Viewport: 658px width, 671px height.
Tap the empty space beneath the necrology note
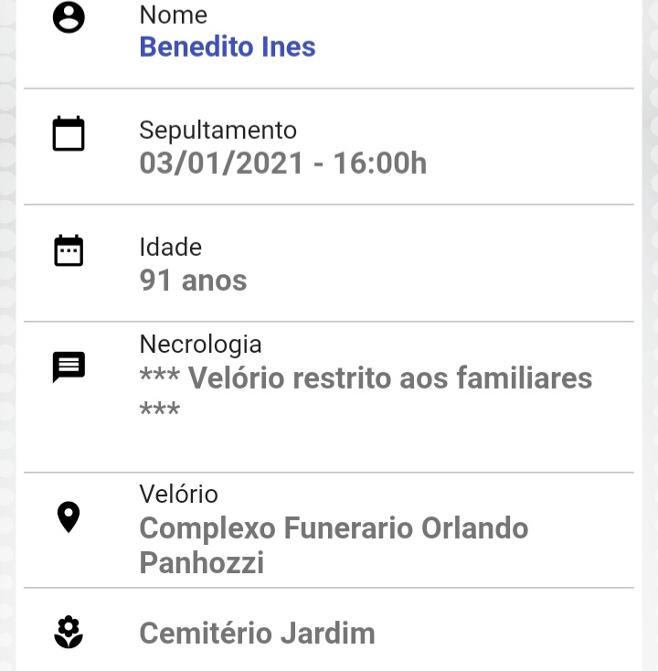[x=329, y=447]
